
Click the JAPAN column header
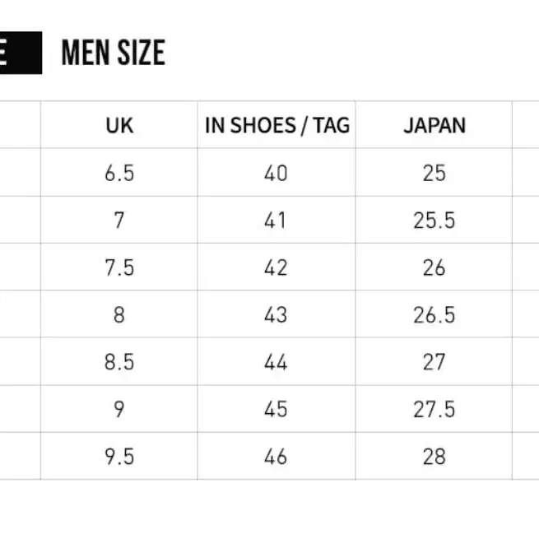434,126
